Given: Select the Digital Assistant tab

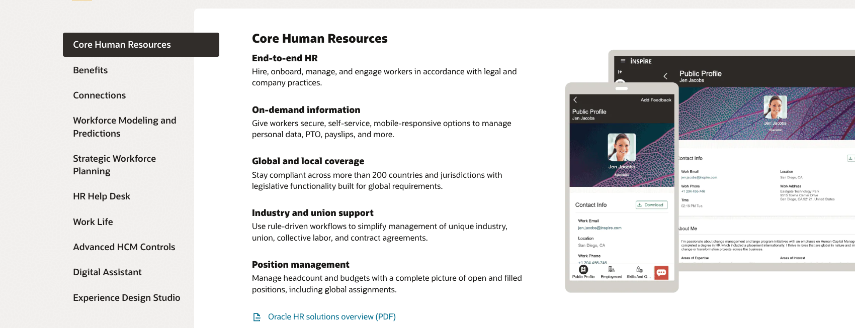Looking at the screenshot, I should click(x=107, y=272).
